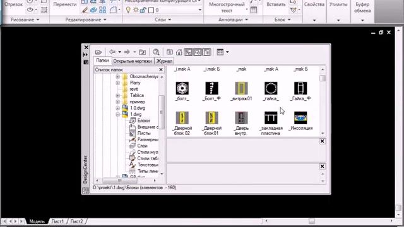Screen dimensions: 404x227
Task: Click the Up one level folder icon
Action: [143, 52]
